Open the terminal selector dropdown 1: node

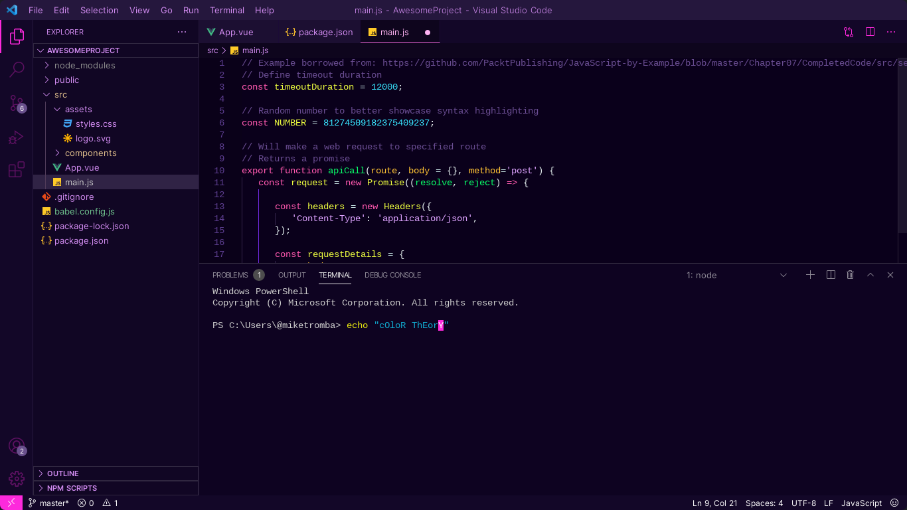[x=736, y=275]
